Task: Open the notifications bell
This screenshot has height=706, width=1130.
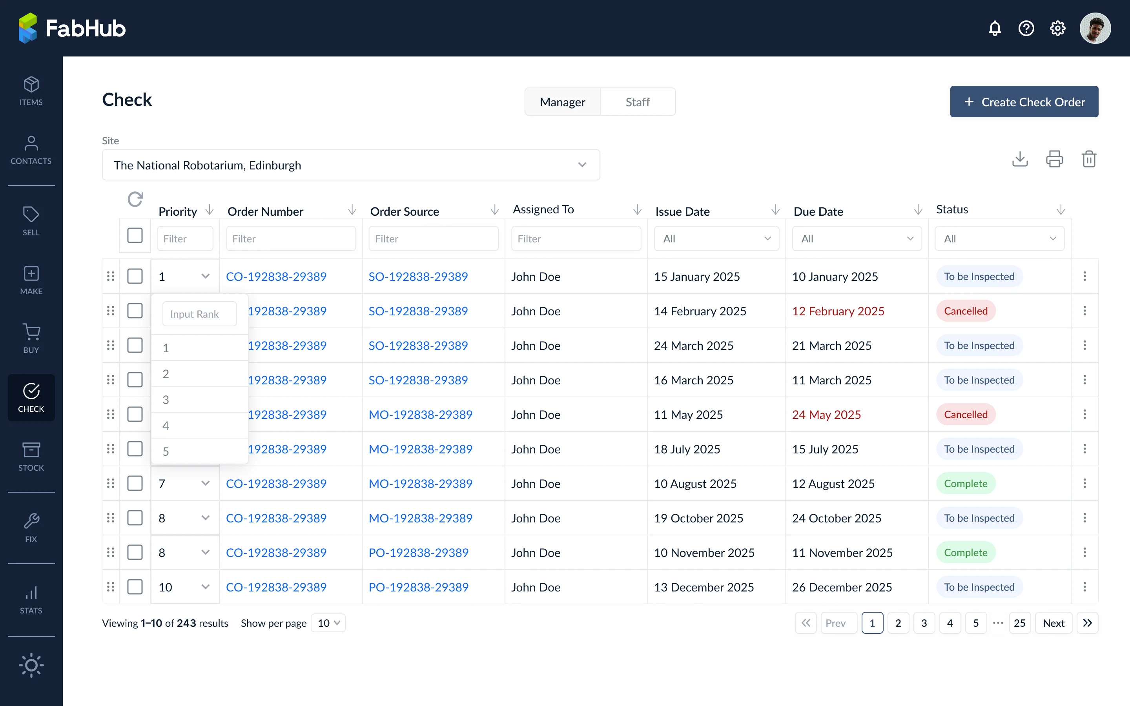Action: [x=995, y=29]
